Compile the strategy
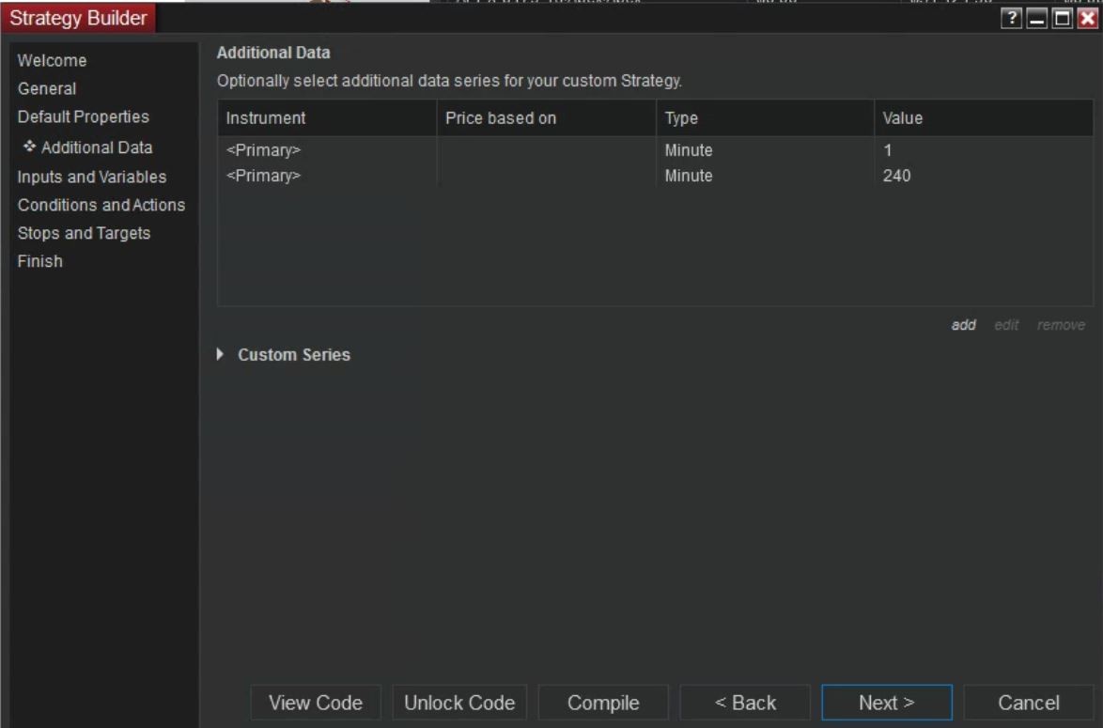The width and height of the screenshot is (1103, 728). 603,703
